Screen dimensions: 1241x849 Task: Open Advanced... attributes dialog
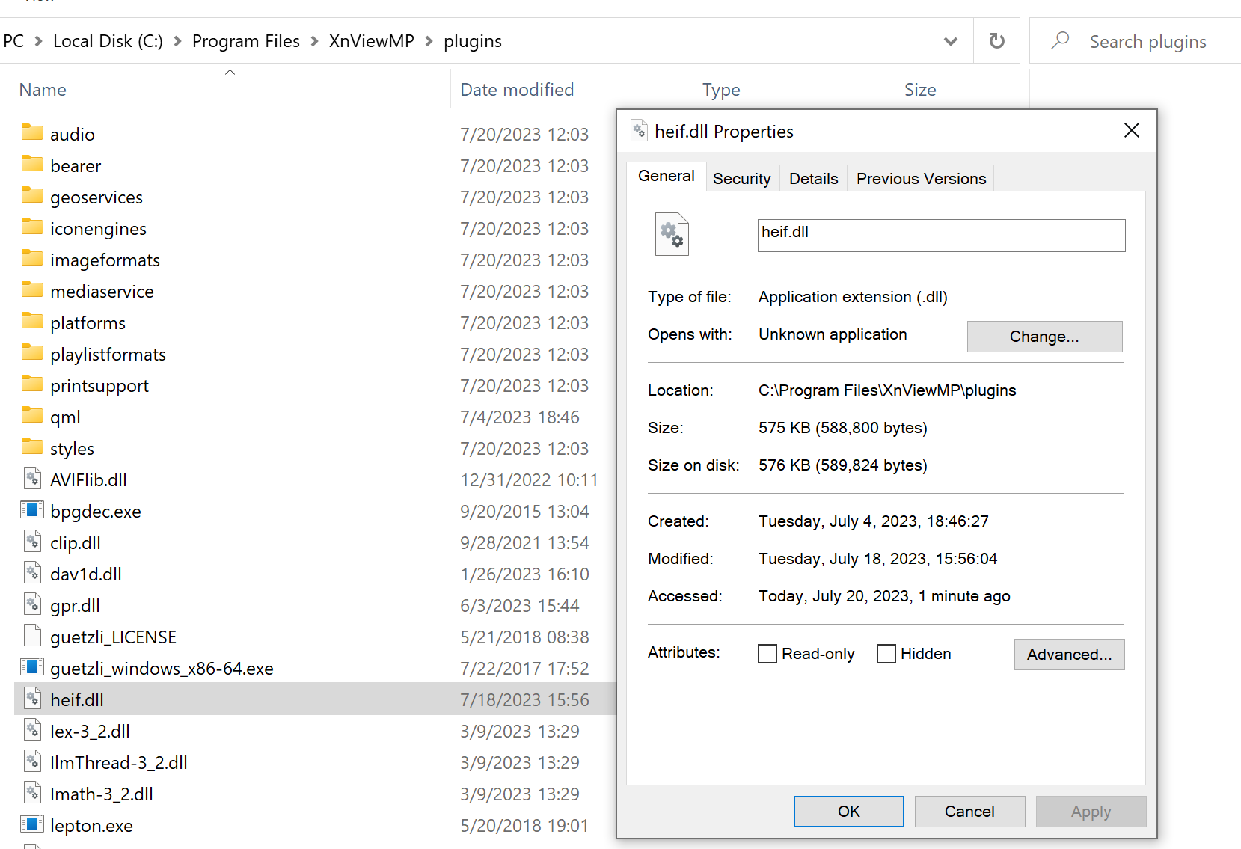coord(1069,655)
